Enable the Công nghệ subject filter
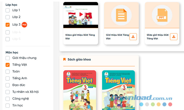The width and height of the screenshot is (184, 110). [x=8, y=99]
